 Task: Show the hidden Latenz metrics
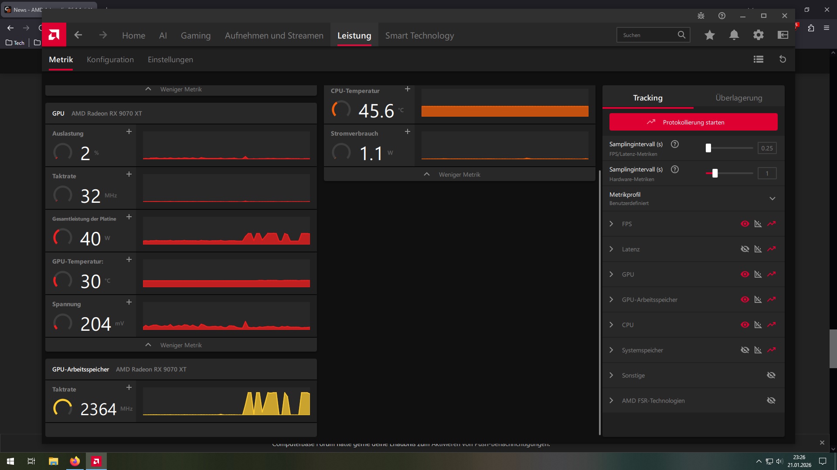coord(745,249)
